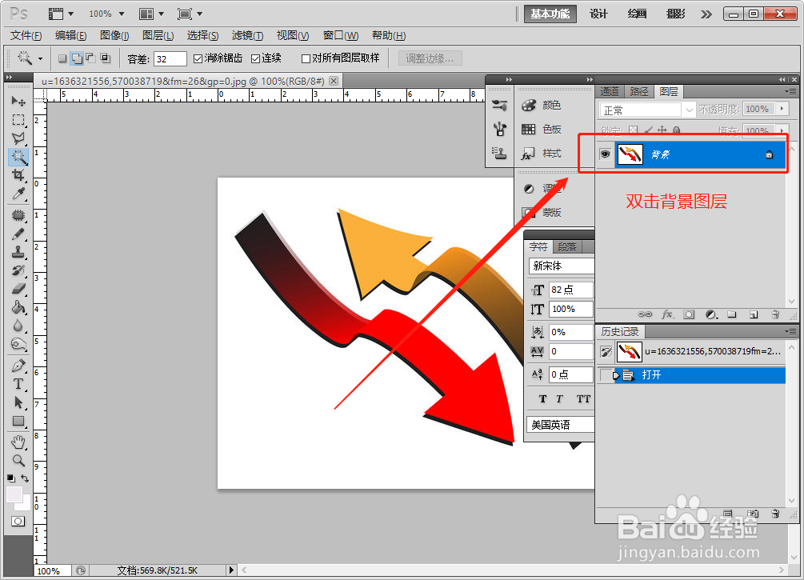Toggle Quick Mask mode
Screen dimensions: 804x580
pyautogui.click(x=18, y=521)
